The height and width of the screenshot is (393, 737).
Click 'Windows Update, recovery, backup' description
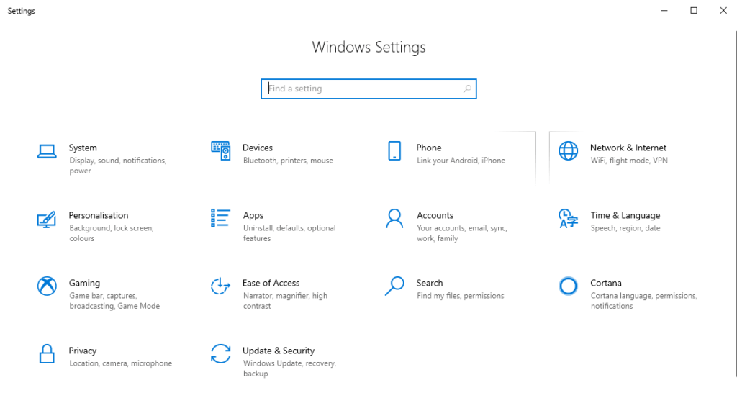(x=289, y=369)
